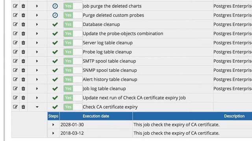Expand 'Server log table cleanup' row
The image size is (252, 141).
37,43
